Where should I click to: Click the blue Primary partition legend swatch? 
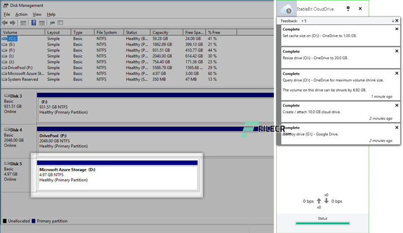click(33, 221)
